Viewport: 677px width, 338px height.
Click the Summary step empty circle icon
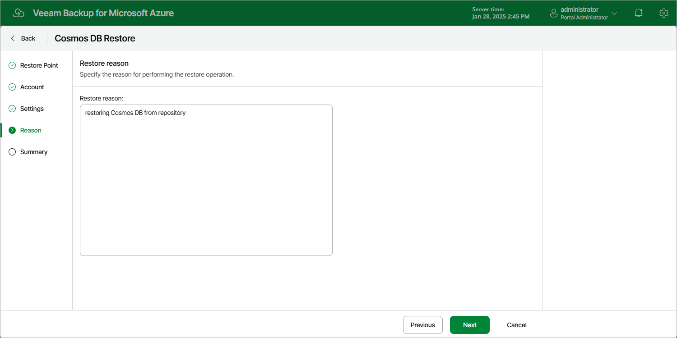[x=12, y=152]
